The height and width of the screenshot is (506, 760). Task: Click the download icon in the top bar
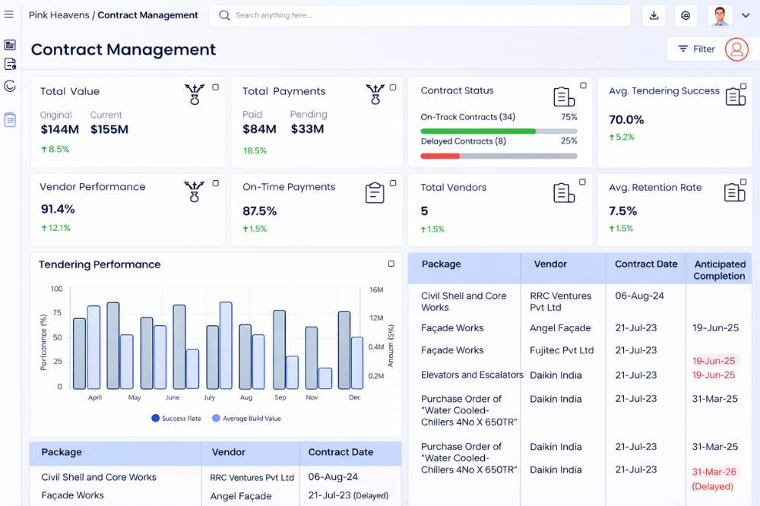pyautogui.click(x=654, y=15)
